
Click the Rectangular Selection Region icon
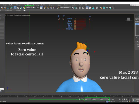point(8,8)
